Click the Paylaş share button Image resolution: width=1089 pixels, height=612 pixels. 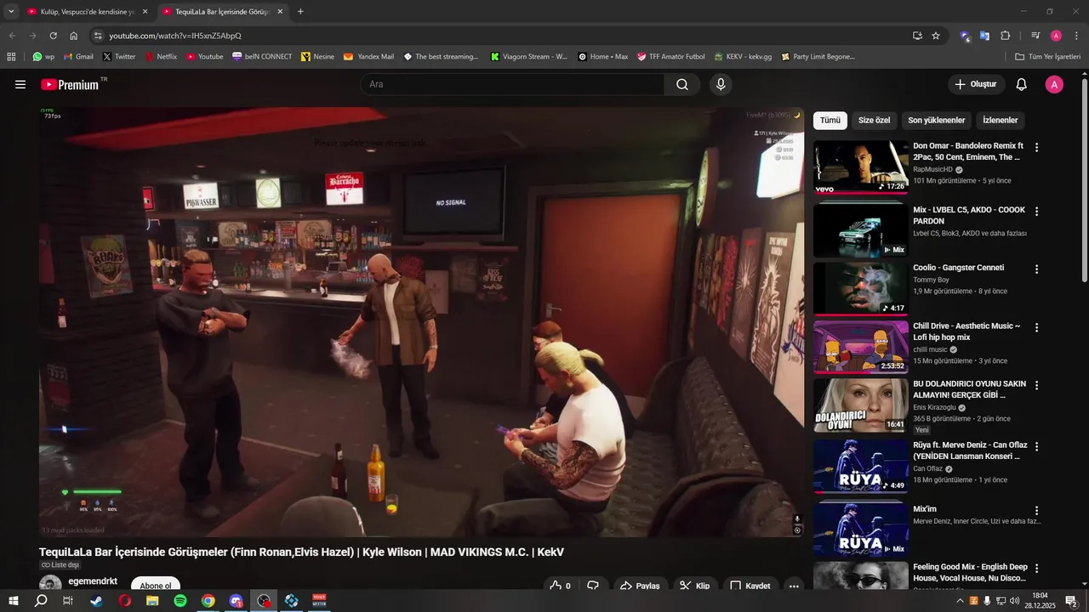click(x=640, y=586)
